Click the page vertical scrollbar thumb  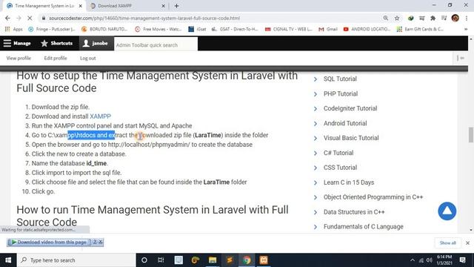click(471, 135)
